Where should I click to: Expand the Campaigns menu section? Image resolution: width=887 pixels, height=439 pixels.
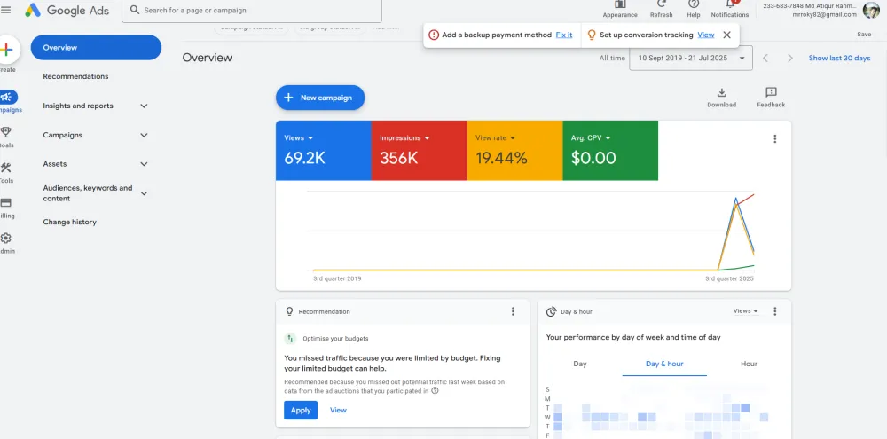(144, 135)
